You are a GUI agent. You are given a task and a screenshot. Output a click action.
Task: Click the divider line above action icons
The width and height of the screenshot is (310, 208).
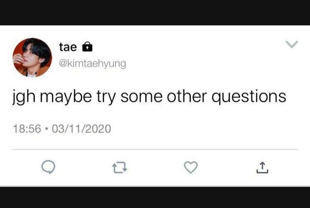[x=155, y=150]
